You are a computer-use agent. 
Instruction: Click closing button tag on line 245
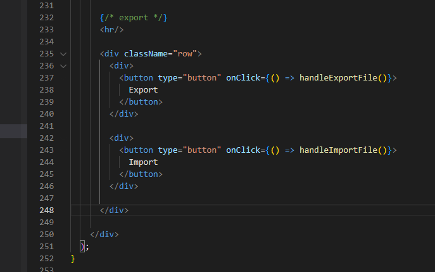point(141,174)
